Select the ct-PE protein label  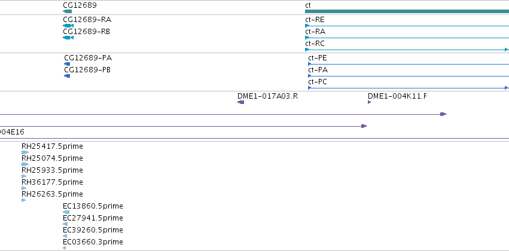(x=318, y=58)
